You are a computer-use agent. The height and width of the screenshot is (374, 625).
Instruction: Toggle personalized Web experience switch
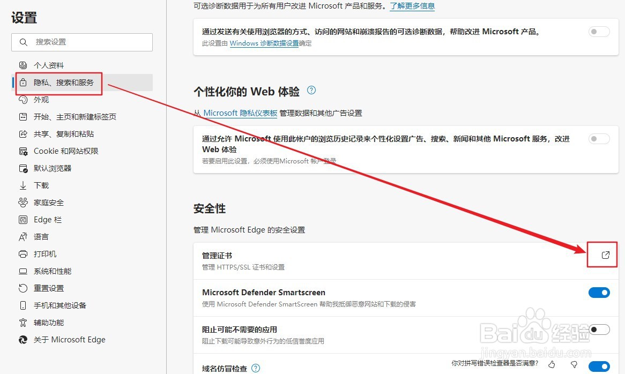click(x=599, y=139)
